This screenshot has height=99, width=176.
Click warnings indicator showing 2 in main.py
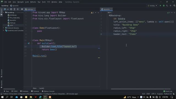click(x=92, y=13)
